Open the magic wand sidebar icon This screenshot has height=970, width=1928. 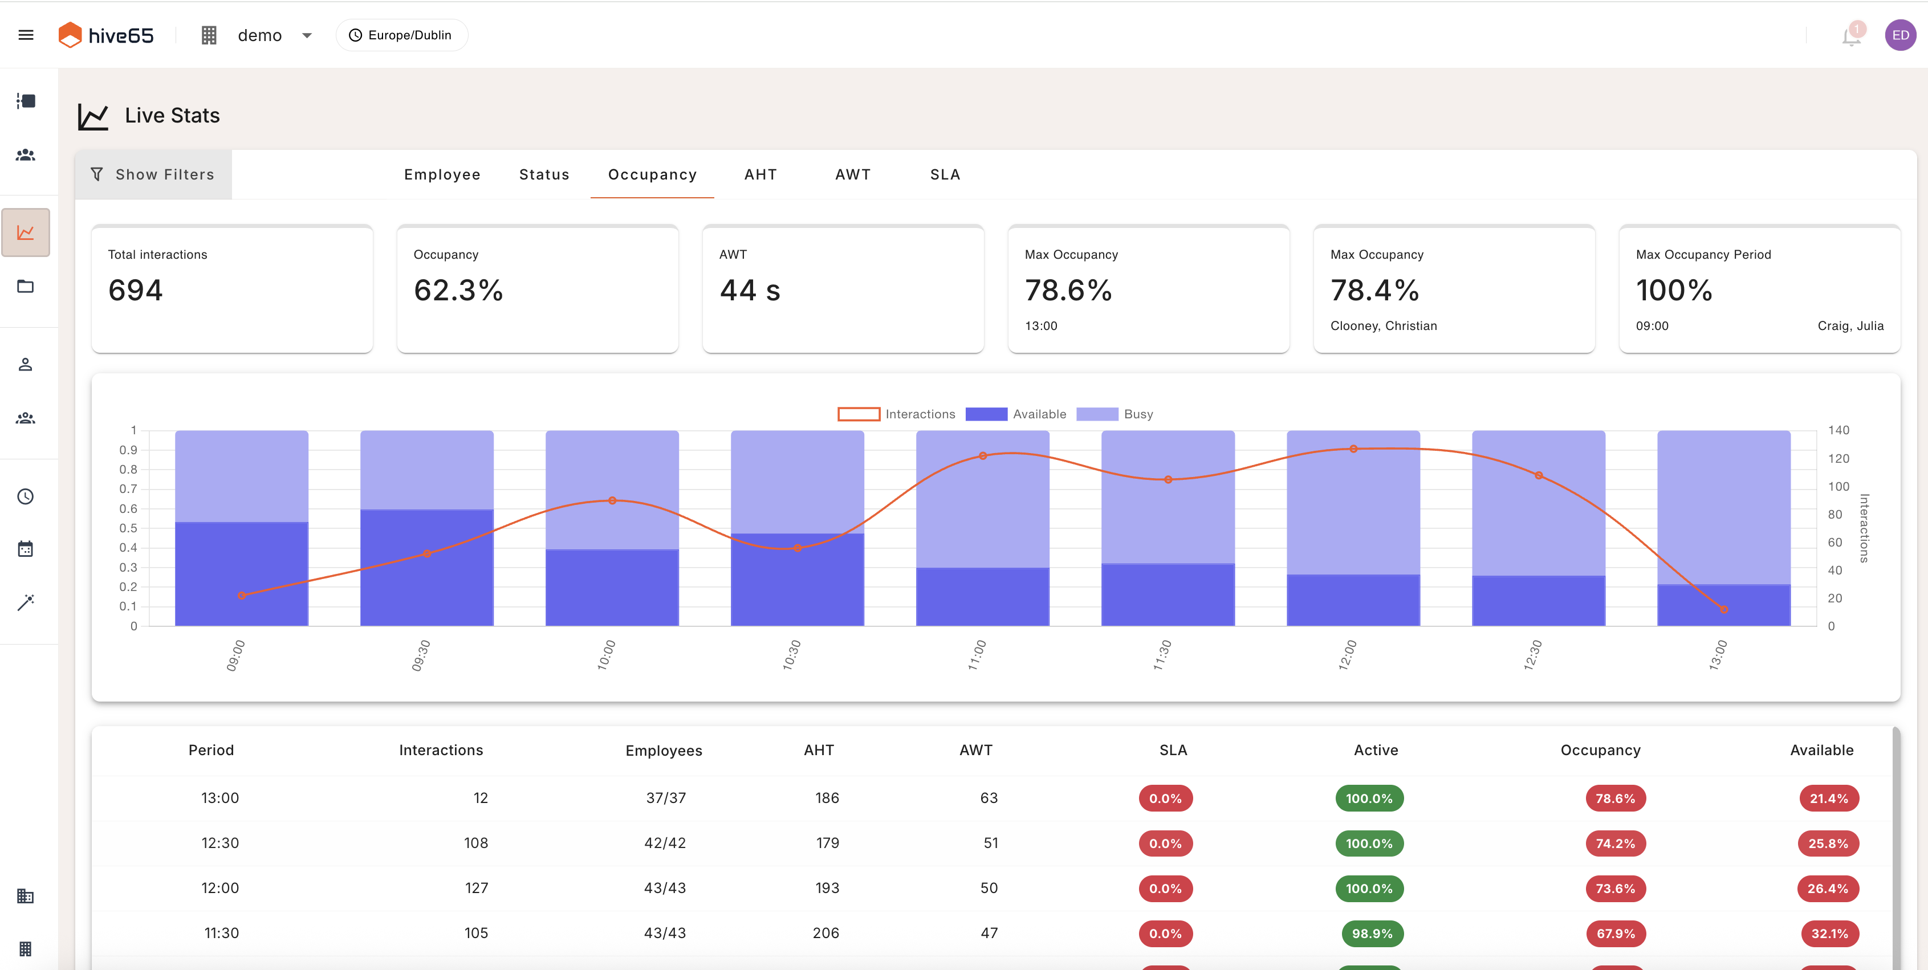pyautogui.click(x=26, y=602)
